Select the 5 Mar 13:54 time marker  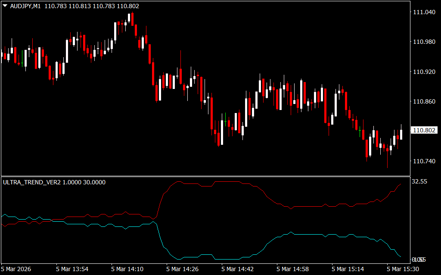(72, 269)
